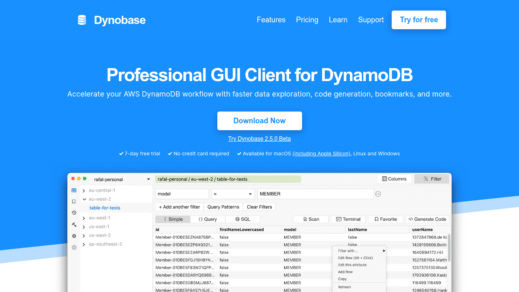Select the Member-01DBE5EZNA875BP row id
The width and height of the screenshot is (519, 292).
[185, 237]
